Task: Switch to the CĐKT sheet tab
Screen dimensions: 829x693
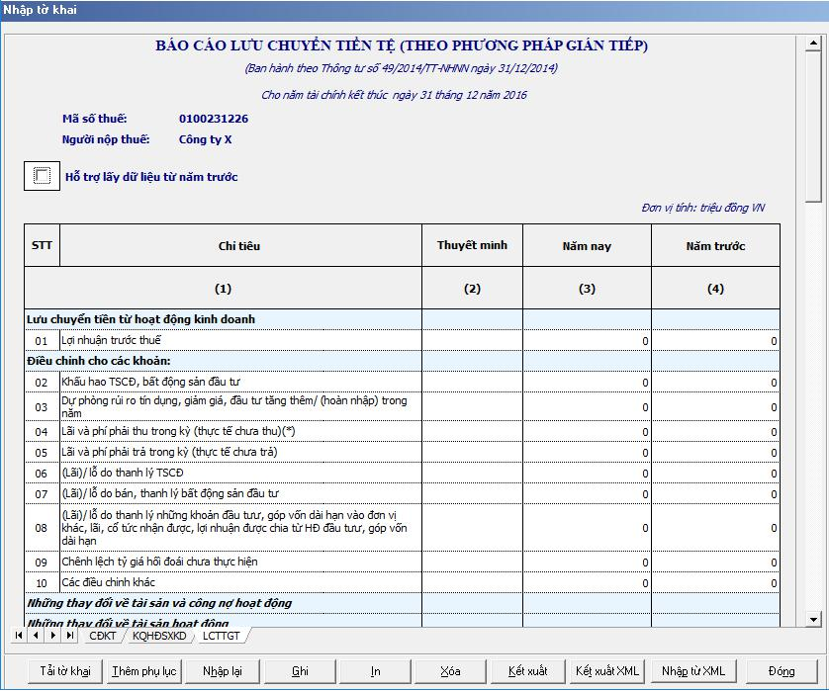Action: coord(103,636)
